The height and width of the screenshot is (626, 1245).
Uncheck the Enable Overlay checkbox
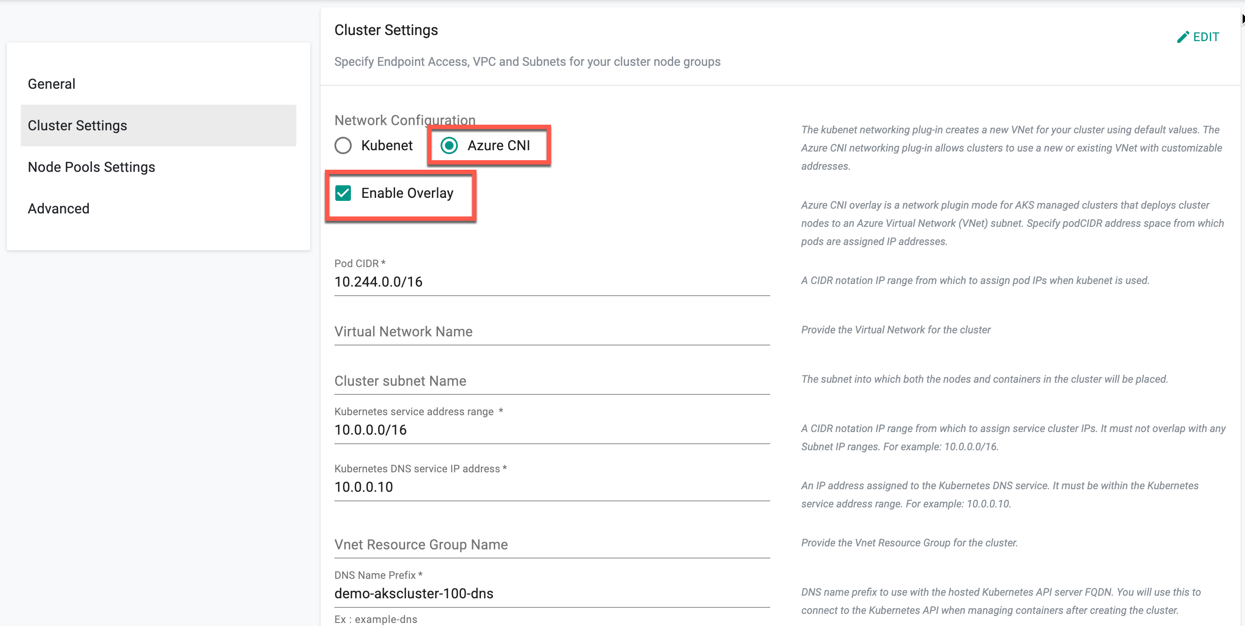(x=343, y=193)
